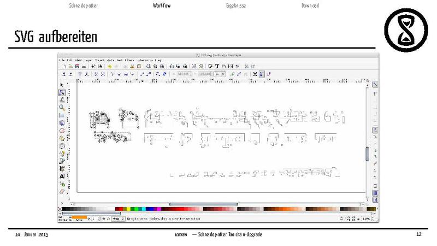Select the Spiral tool
437x246 pixels.
pyautogui.click(x=62, y=146)
